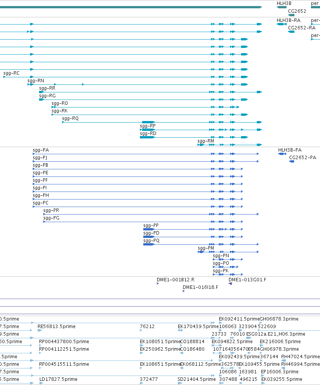Select the sgg-PD protein label

click(151, 233)
